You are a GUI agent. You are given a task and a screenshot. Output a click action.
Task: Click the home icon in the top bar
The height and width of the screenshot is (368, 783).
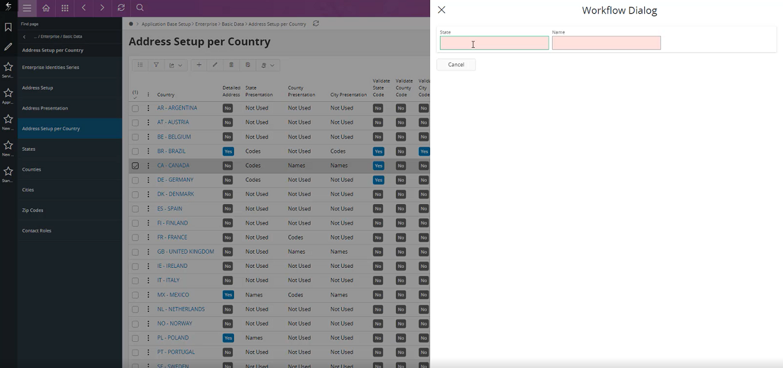tap(46, 8)
